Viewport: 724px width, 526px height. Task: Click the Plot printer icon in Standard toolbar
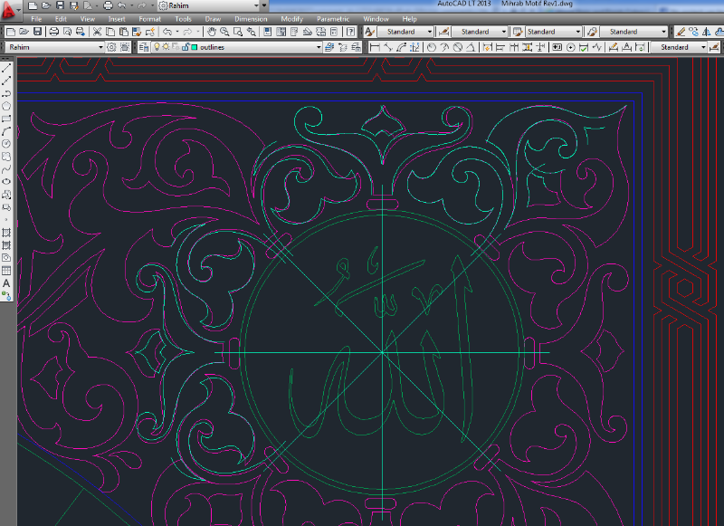pos(54,32)
